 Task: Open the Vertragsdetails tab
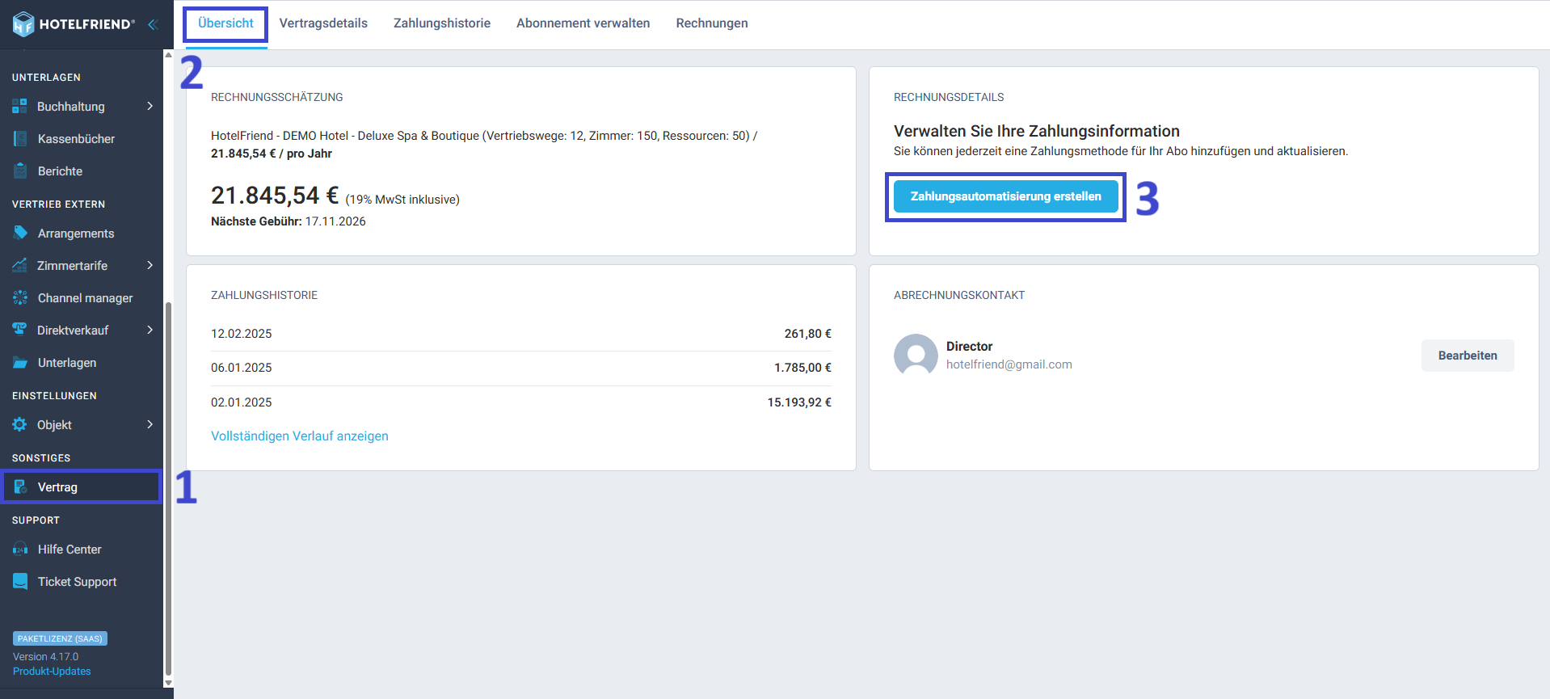[x=323, y=23]
